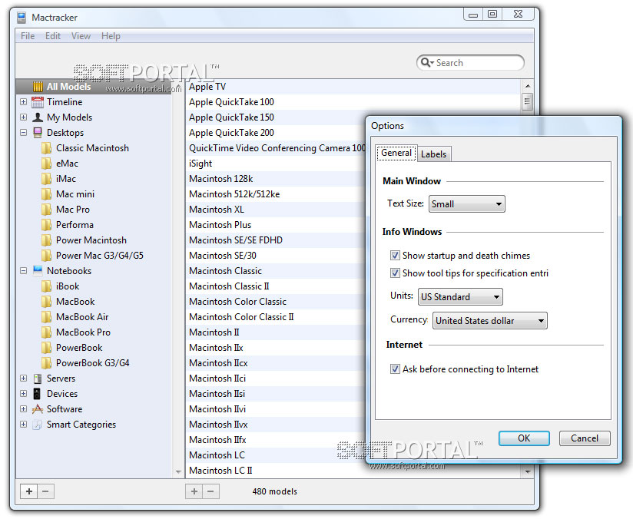Click the My Models person icon
The image size is (633, 519).
click(38, 117)
